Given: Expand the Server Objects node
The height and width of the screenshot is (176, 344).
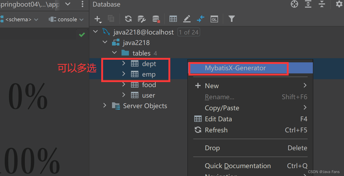Looking at the screenshot, I should coord(105,105).
